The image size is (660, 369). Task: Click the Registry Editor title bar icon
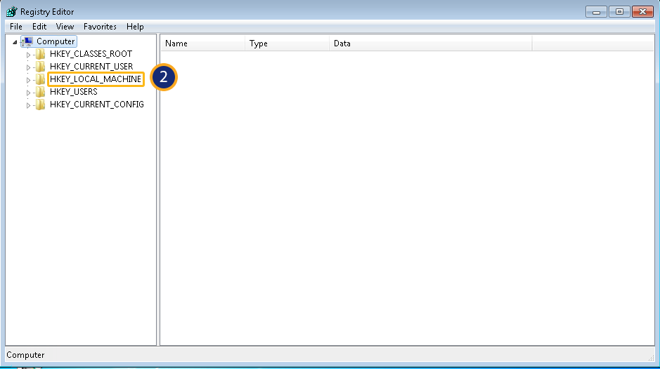click(11, 12)
